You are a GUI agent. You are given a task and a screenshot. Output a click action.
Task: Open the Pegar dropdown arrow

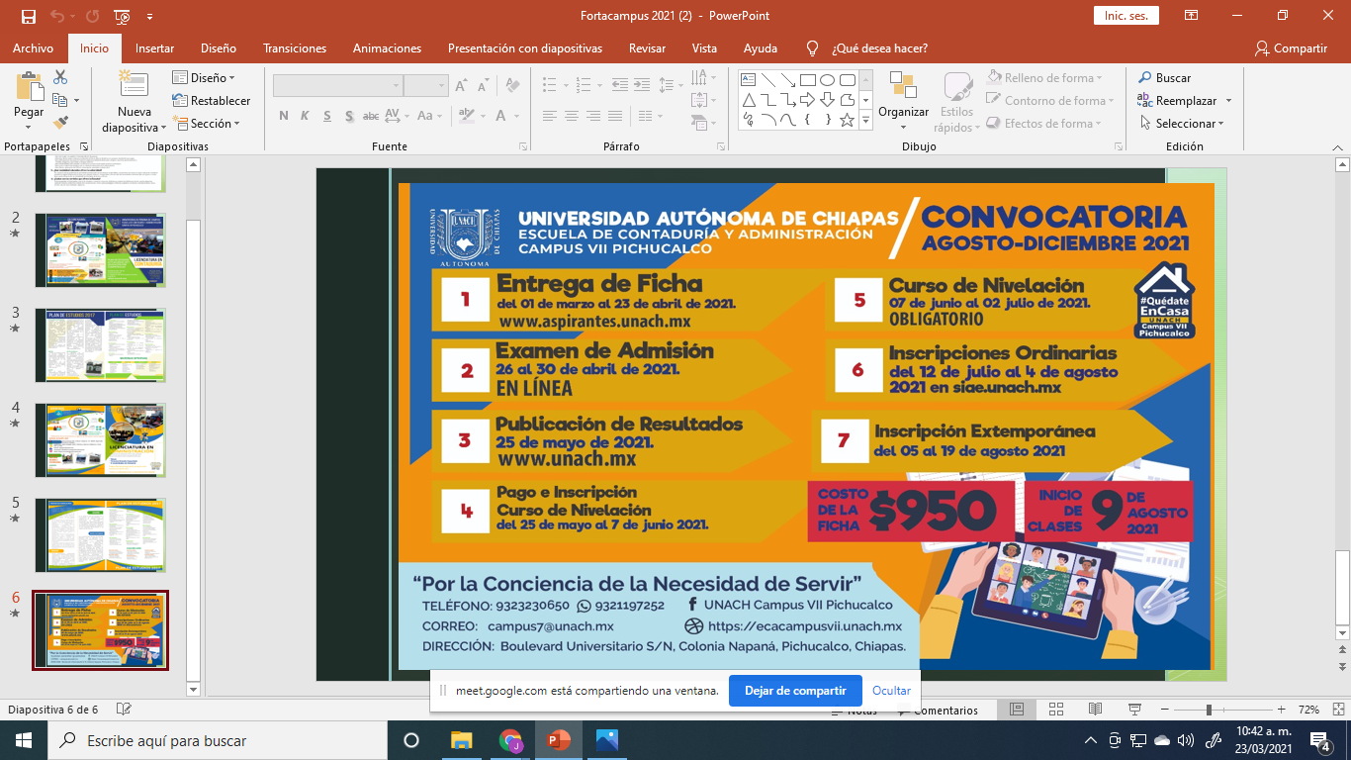coord(29,129)
